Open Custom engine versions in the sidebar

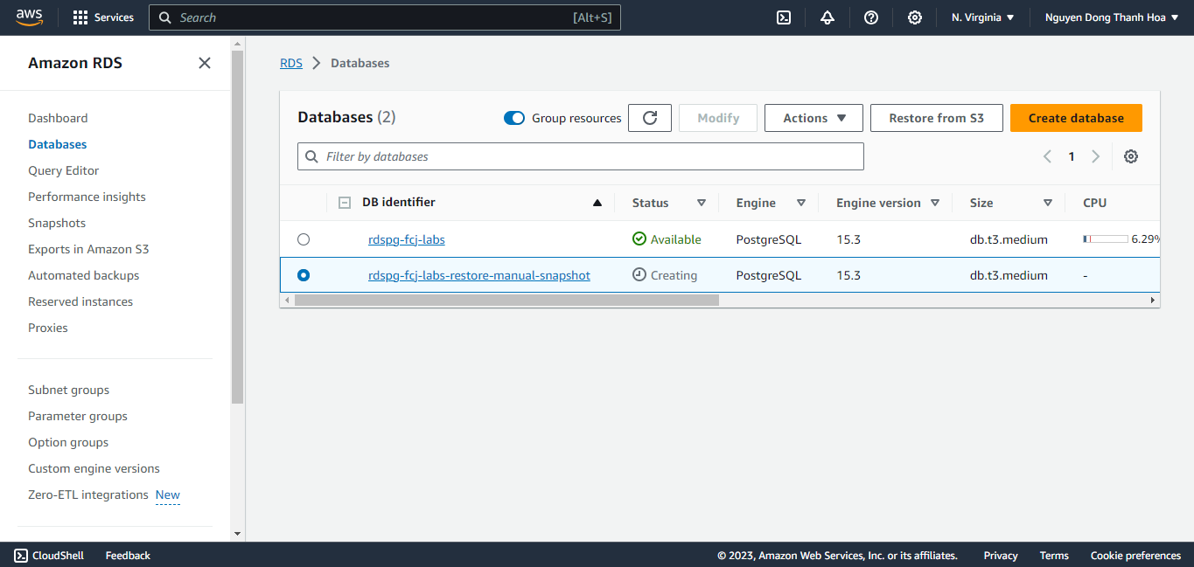94,468
